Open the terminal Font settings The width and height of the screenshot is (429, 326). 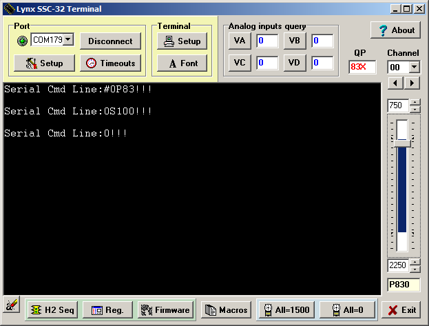click(x=182, y=63)
